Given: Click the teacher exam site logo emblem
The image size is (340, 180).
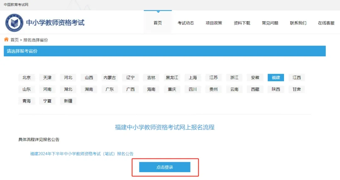Looking at the screenshot, I should pyautogui.click(x=14, y=23).
